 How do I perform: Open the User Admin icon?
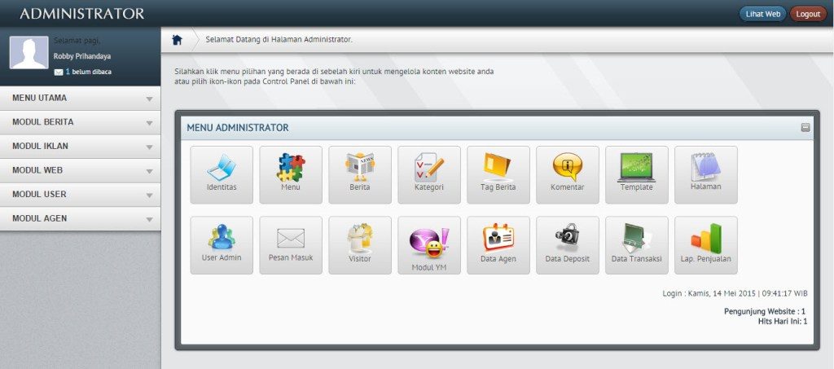[222, 244]
